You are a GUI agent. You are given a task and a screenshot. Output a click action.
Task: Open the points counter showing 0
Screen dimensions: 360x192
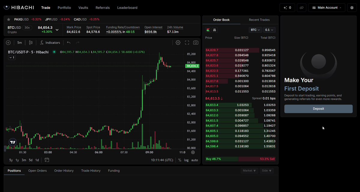287,8
